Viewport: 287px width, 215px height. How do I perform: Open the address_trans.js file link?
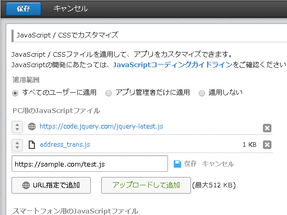point(65,145)
